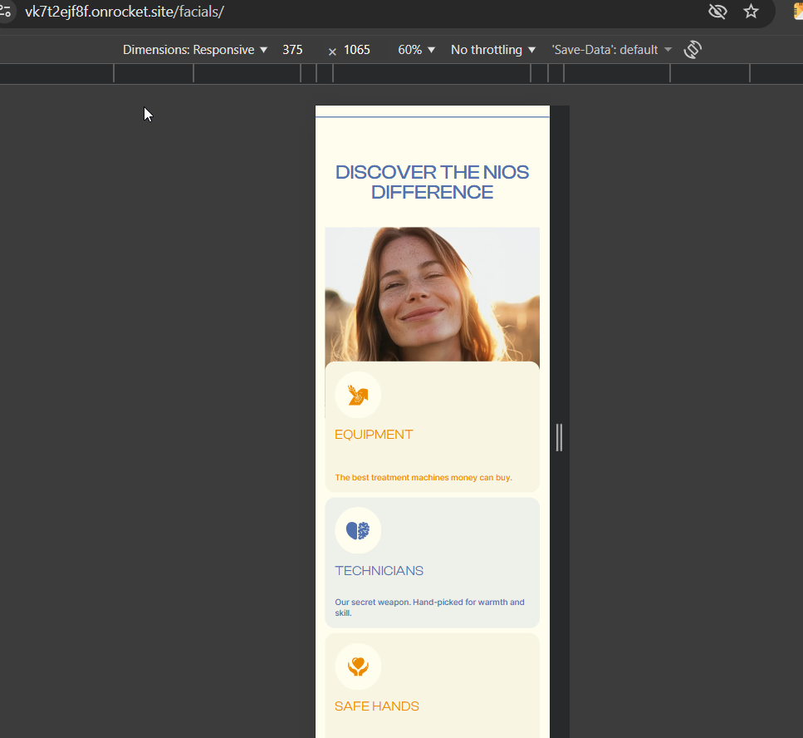
Task: Click the Safe Hands heart-in-hands icon
Action: [358, 667]
